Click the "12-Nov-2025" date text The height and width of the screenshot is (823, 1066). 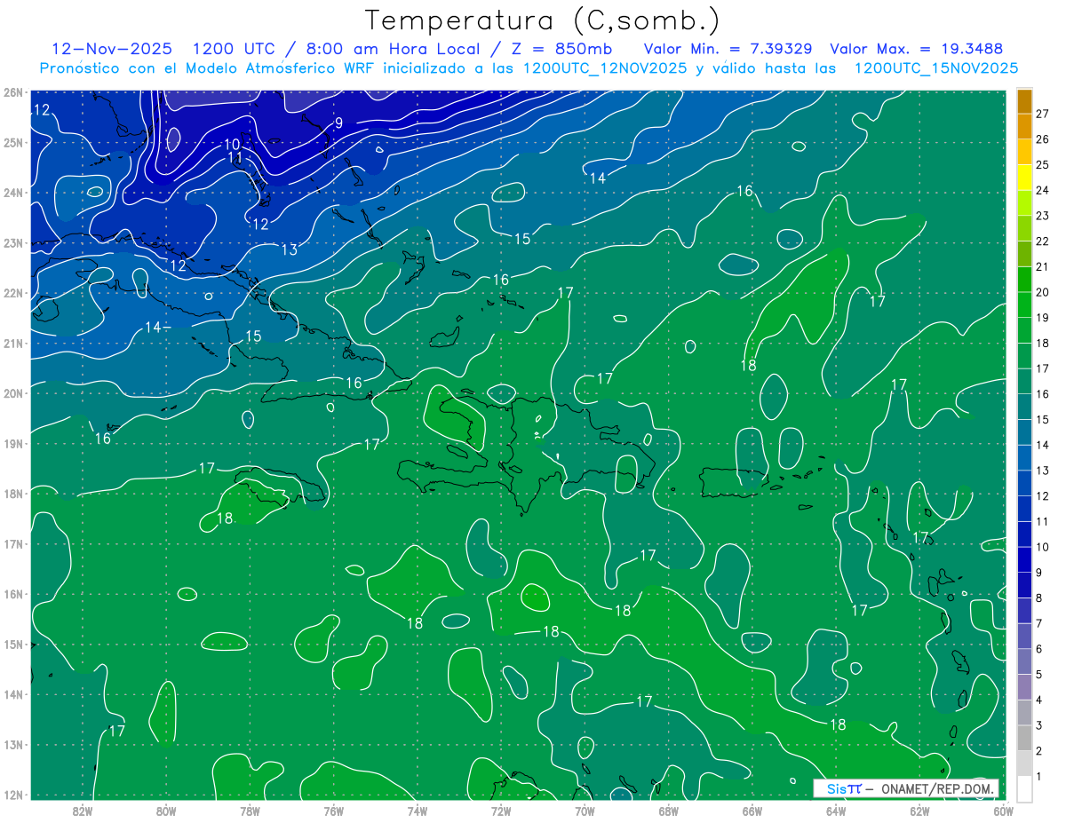pos(112,48)
